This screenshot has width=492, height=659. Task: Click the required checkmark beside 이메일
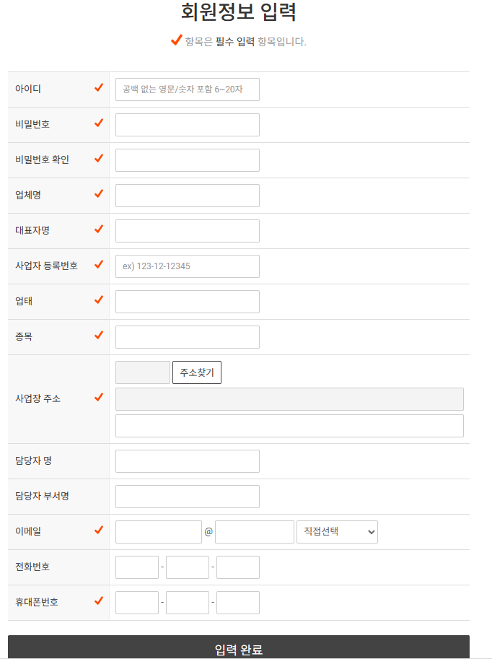(98, 531)
